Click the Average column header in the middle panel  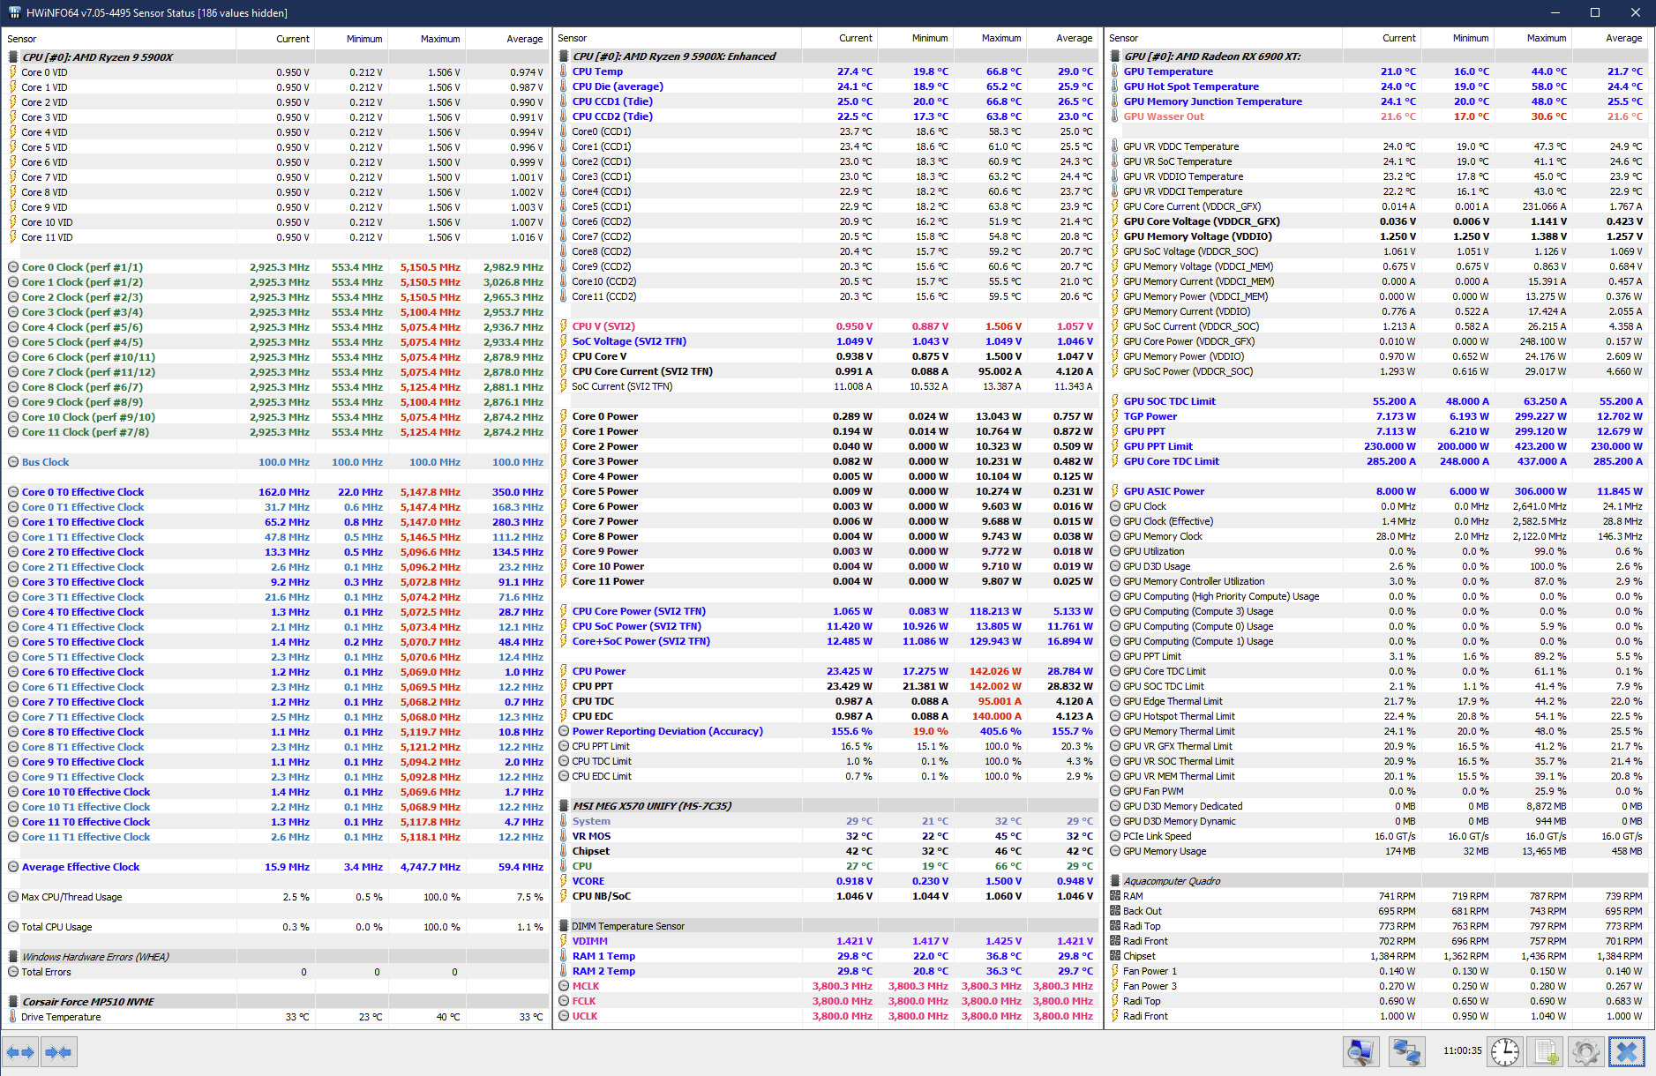click(x=1061, y=38)
